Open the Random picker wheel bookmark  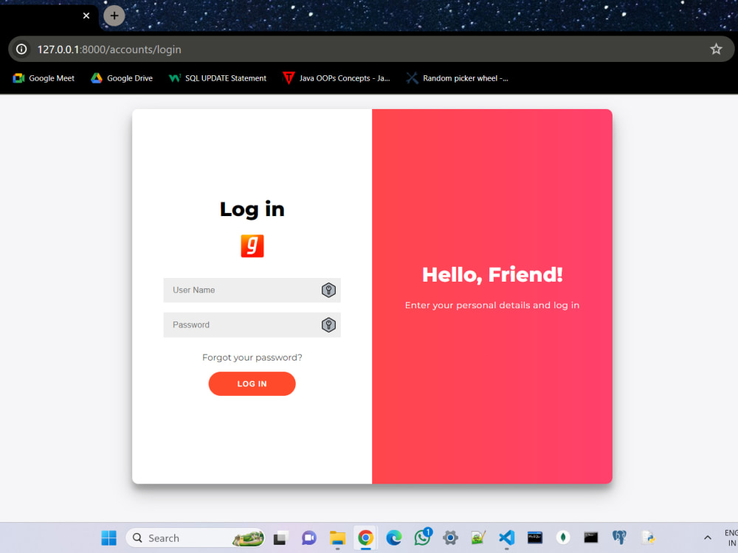click(x=458, y=78)
